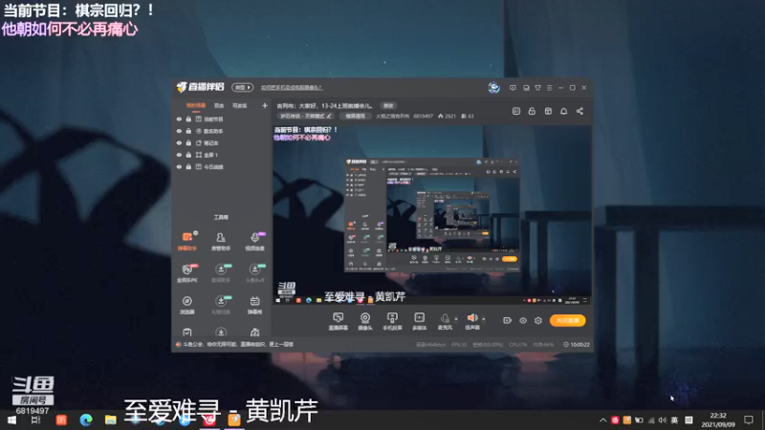The image size is (765, 430).
Task: Open the taskbar clock showing 22:32
Action: (x=718, y=419)
